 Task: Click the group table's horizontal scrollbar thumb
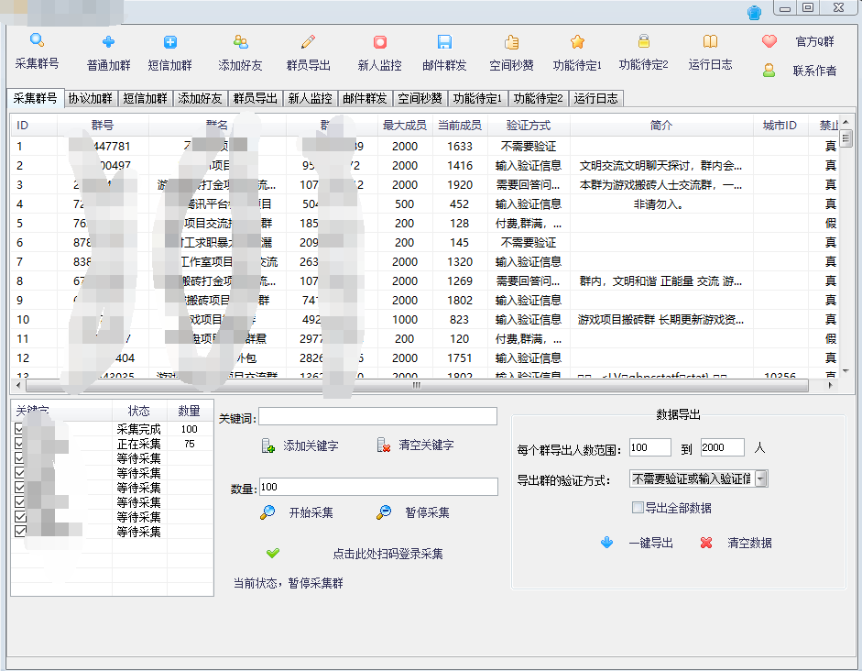(x=417, y=386)
